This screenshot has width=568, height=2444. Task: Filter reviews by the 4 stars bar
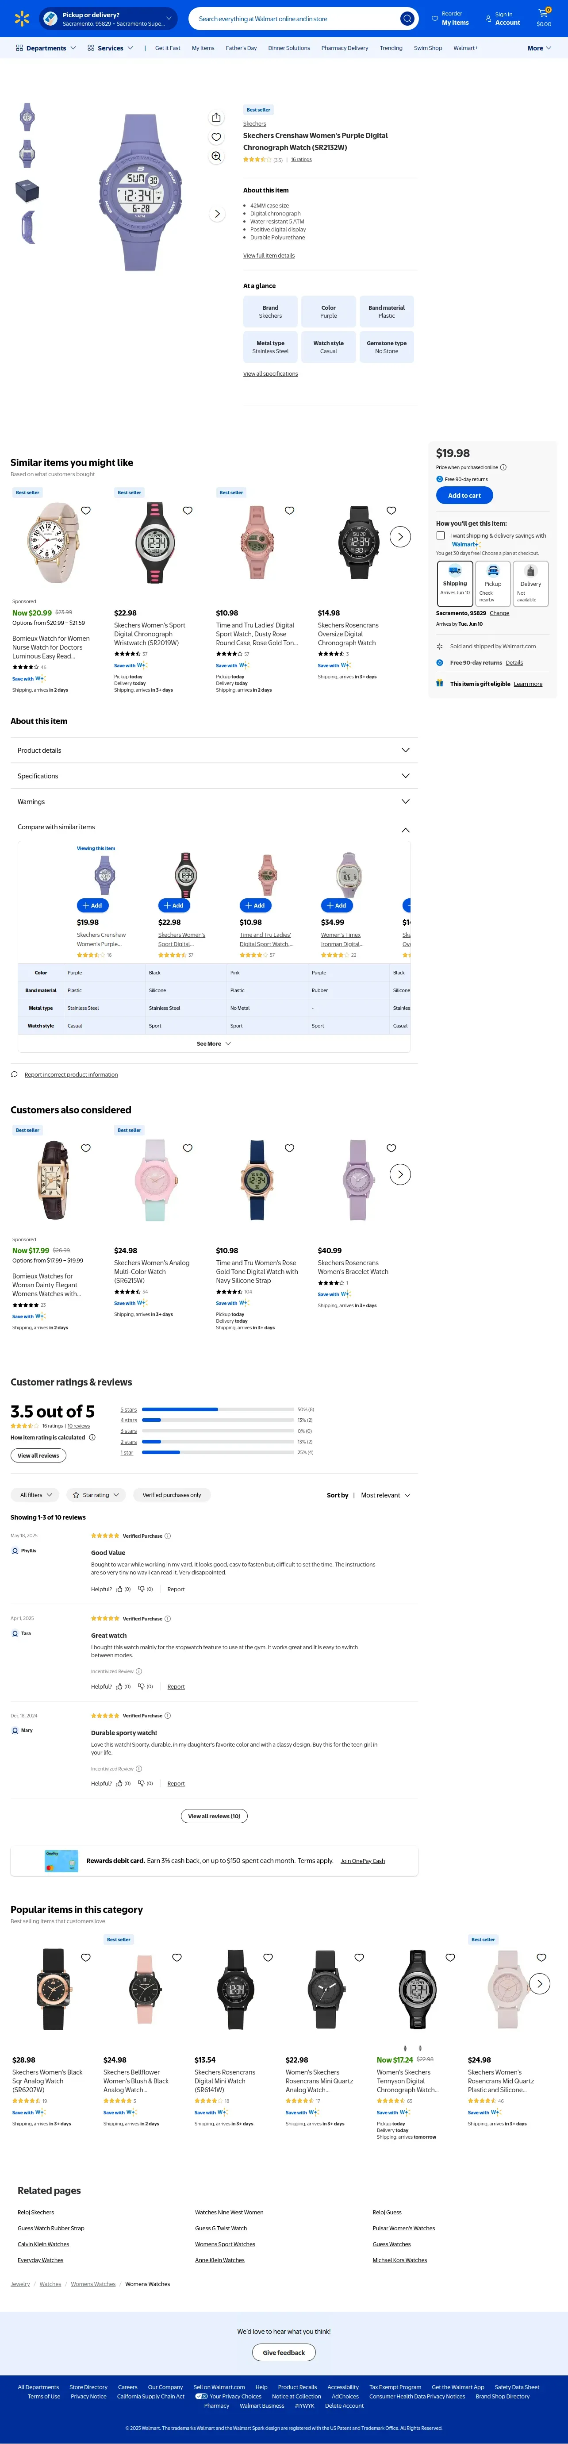(x=217, y=1420)
